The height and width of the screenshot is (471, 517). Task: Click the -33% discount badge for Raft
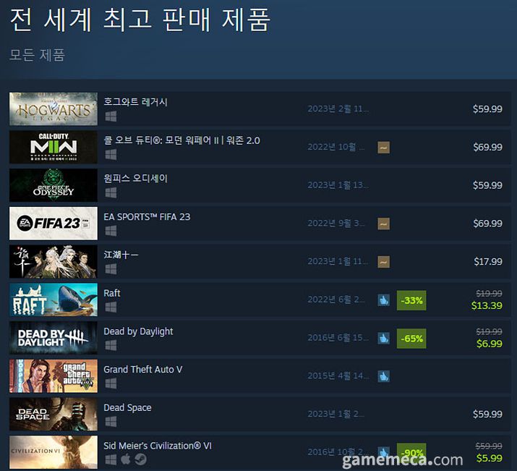coord(411,300)
